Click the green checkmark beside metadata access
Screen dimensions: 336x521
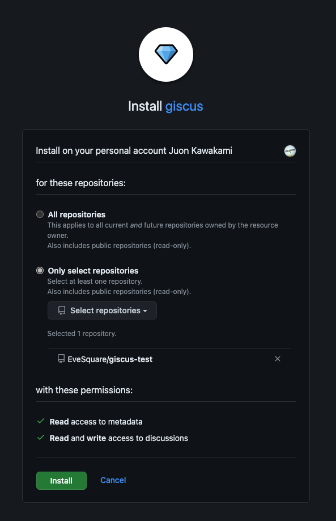41,421
